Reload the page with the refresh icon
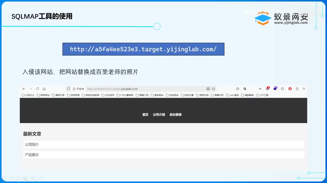Viewport: 327px width, 183px height. pos(37,89)
